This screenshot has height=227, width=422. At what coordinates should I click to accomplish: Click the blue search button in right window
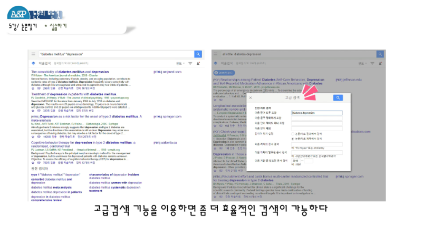coord(381,54)
